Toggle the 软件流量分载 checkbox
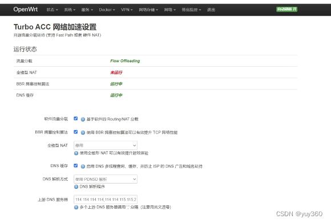 (75, 119)
